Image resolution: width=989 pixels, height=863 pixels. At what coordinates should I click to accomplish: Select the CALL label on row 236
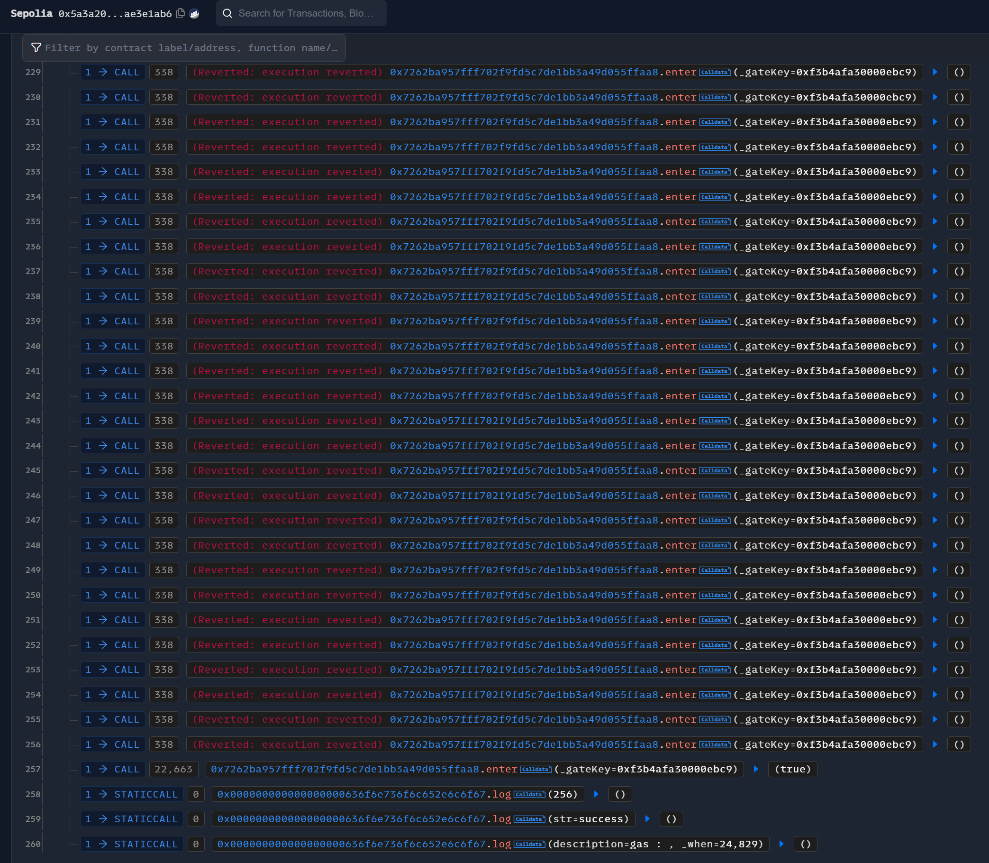coord(127,247)
